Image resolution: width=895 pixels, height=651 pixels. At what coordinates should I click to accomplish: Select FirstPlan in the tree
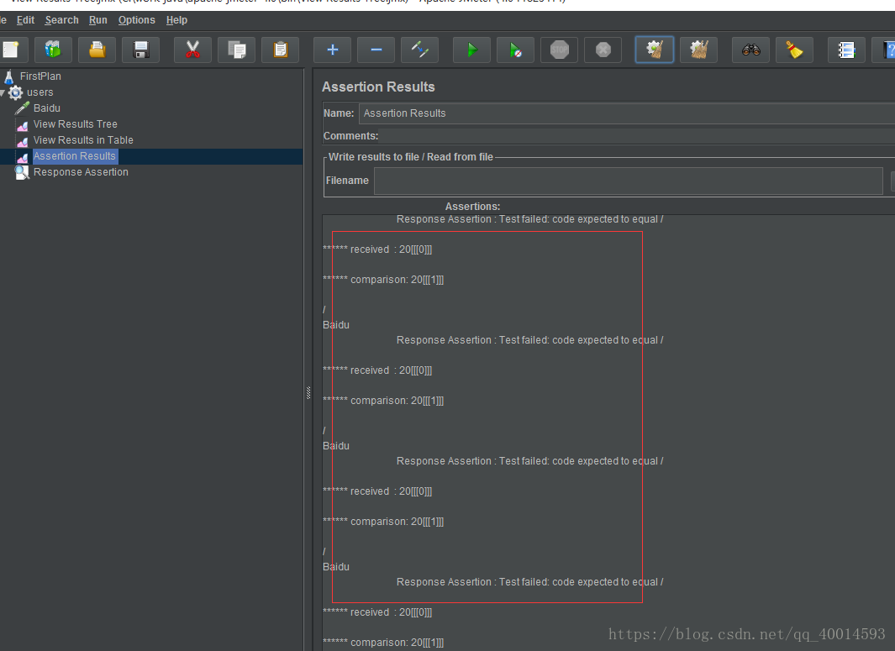[x=40, y=76]
